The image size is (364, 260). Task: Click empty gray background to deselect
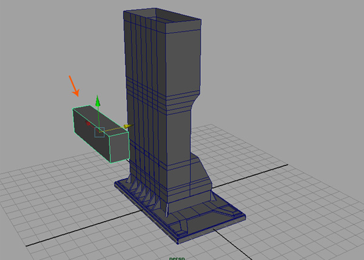[x=291, y=61]
